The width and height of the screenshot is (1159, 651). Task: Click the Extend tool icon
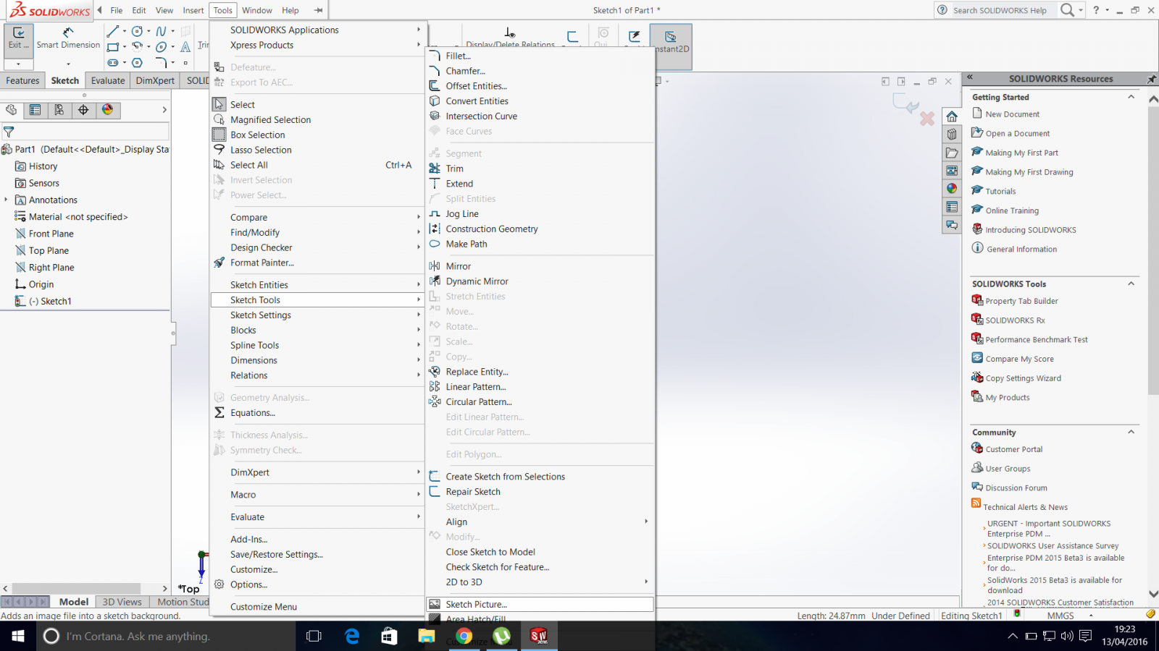pyautogui.click(x=435, y=184)
